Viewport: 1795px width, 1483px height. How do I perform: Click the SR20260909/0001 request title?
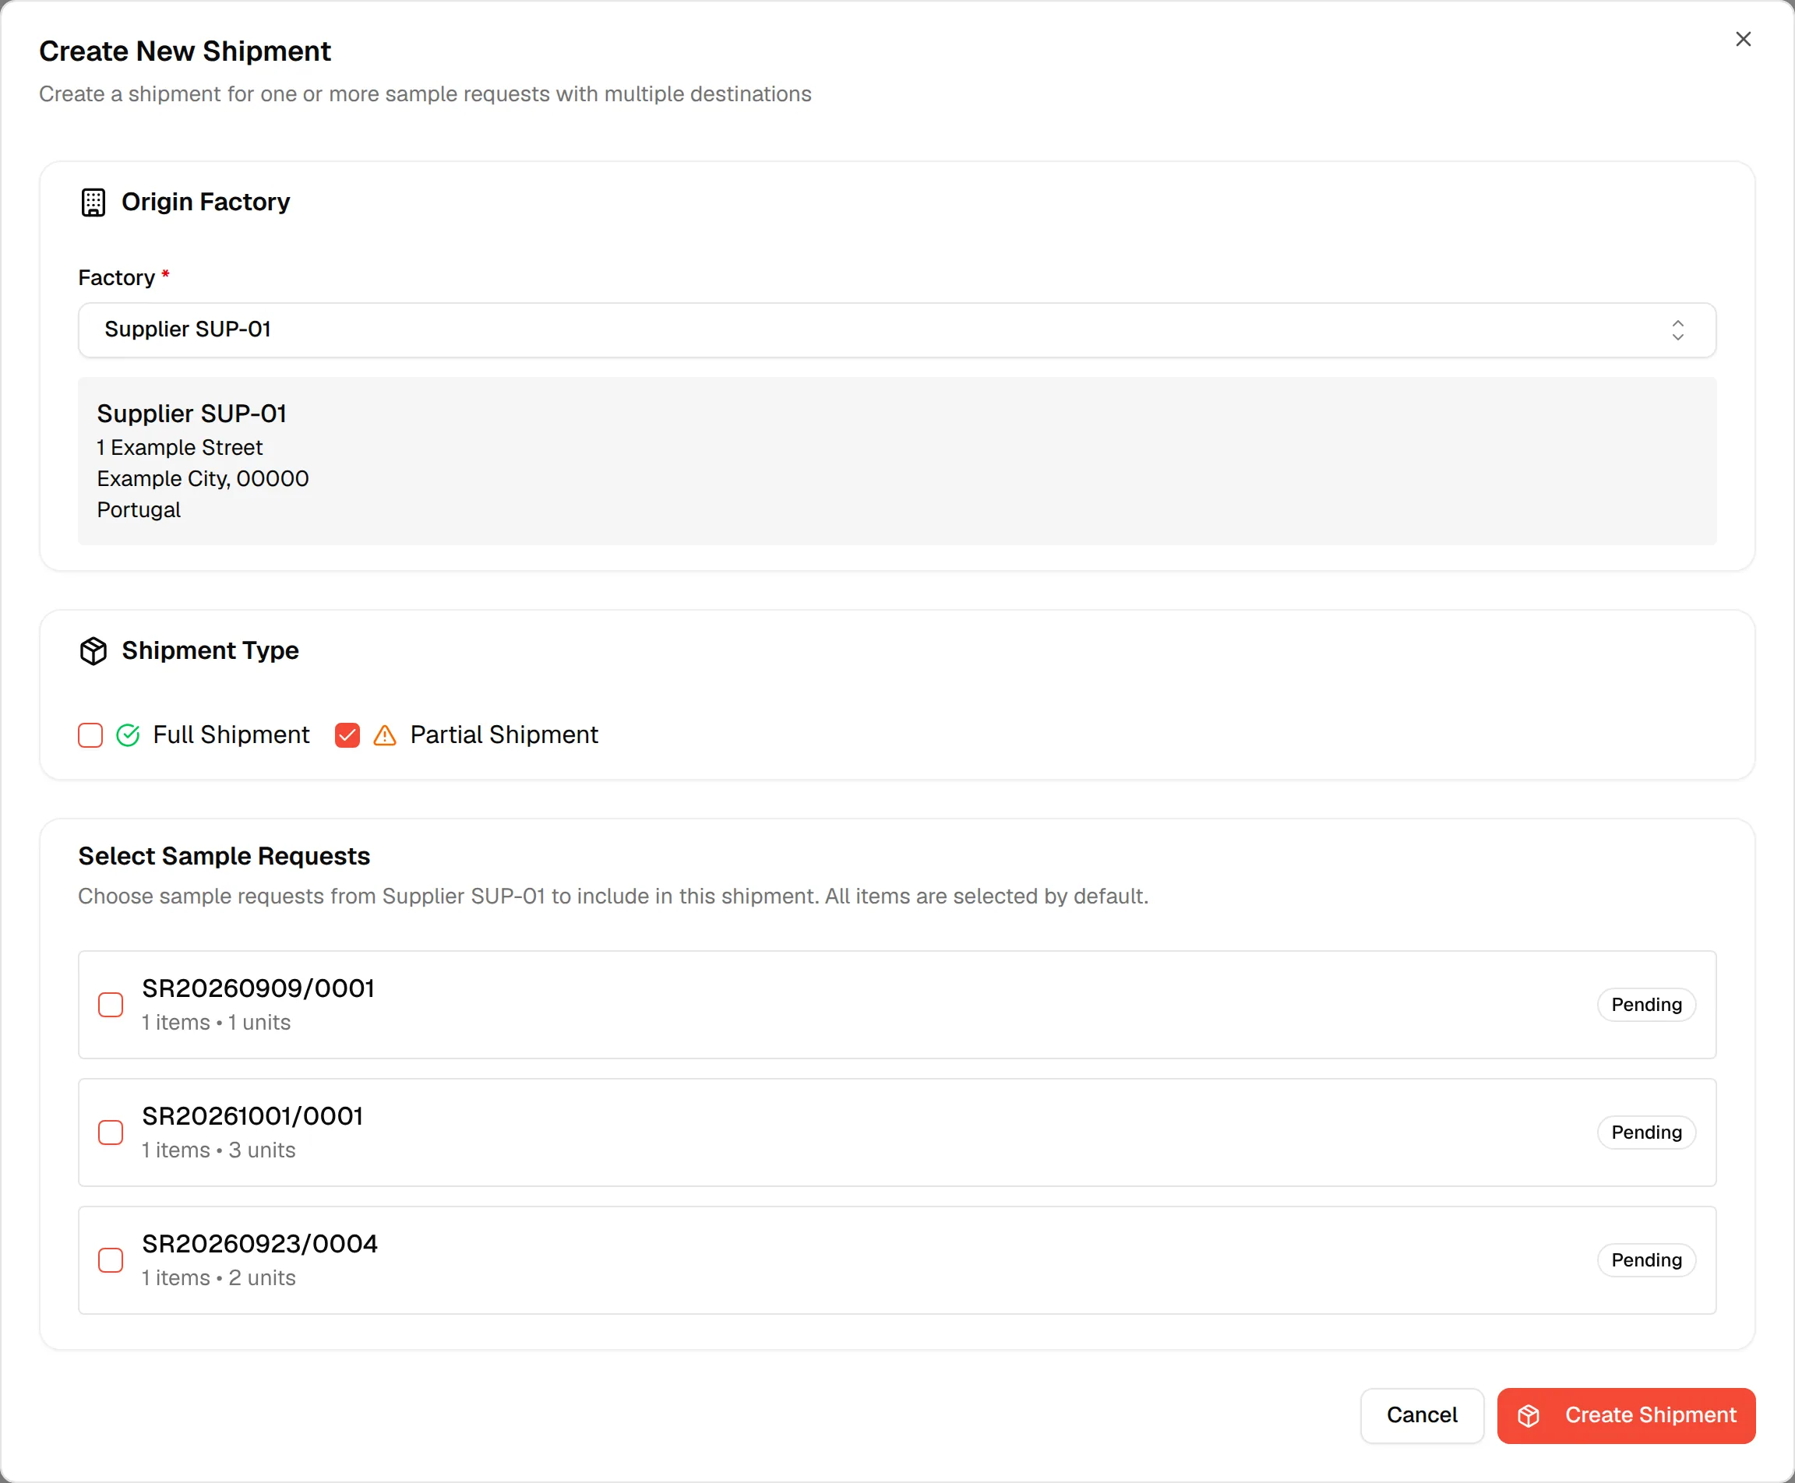258,988
